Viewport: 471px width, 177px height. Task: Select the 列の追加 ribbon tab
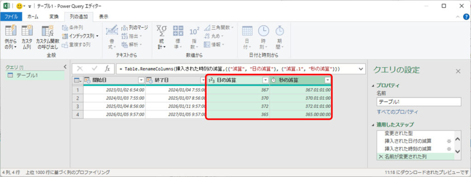point(79,17)
